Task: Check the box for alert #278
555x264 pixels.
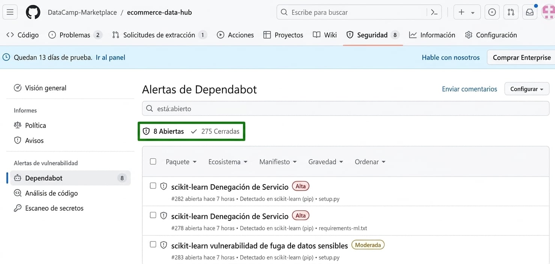Action: [x=153, y=215]
